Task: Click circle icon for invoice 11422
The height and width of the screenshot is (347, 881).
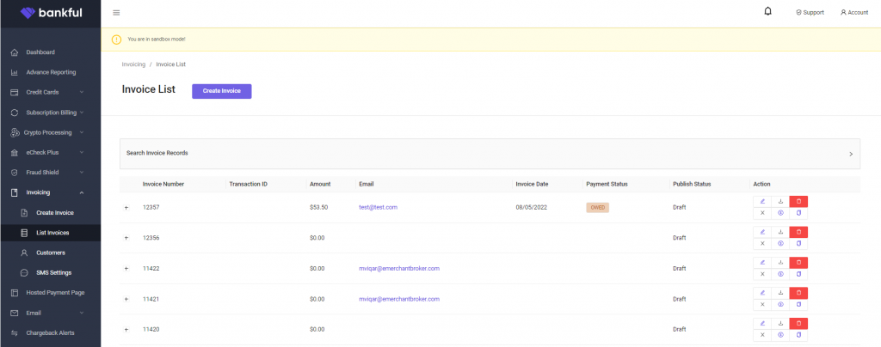Action: [x=780, y=274]
